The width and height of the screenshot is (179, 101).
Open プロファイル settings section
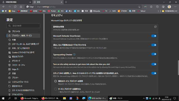23,31
